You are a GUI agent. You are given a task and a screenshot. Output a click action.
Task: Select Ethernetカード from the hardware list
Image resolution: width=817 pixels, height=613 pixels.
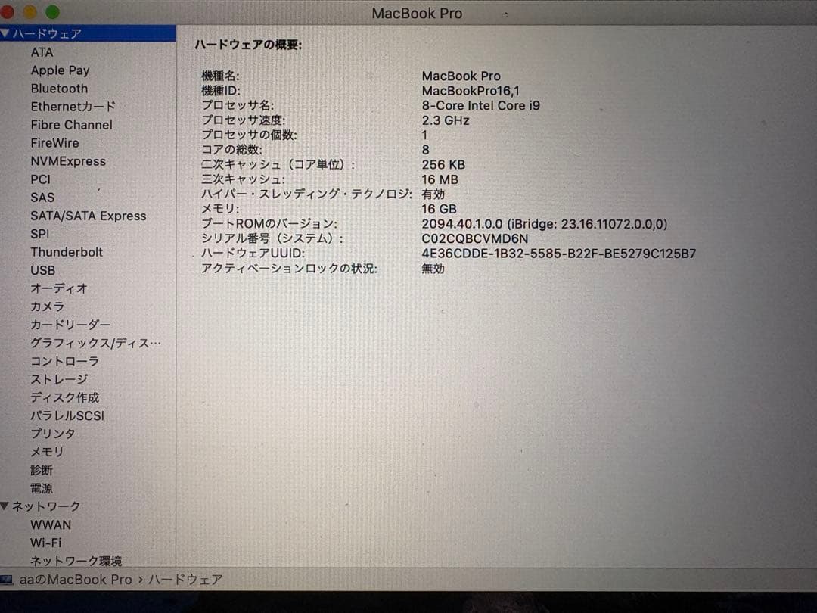click(x=73, y=106)
